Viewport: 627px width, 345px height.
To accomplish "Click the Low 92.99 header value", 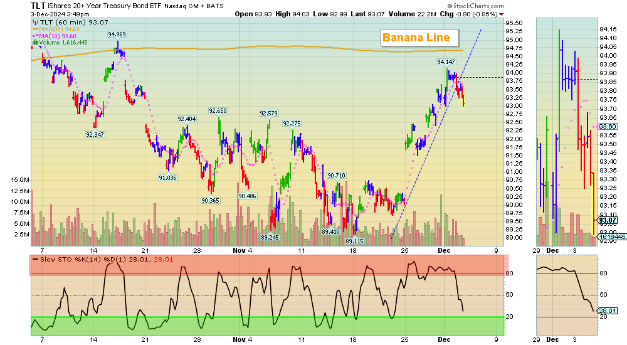I will [x=330, y=14].
